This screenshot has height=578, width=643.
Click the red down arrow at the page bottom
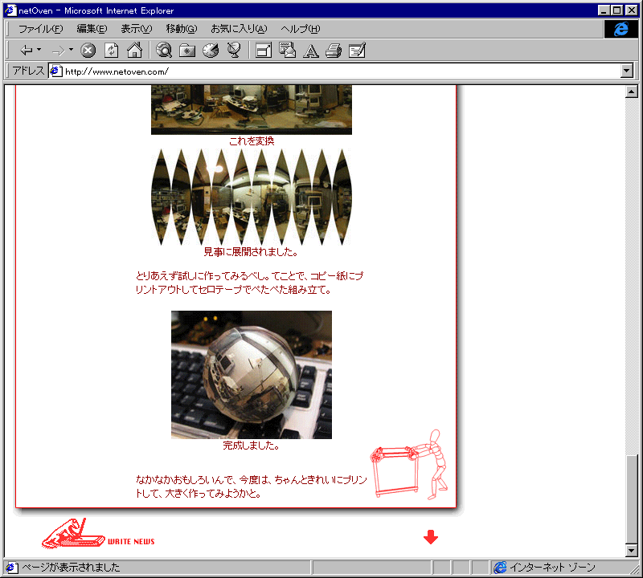click(x=431, y=536)
